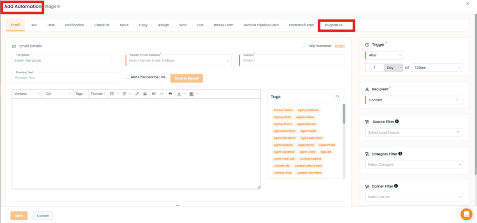Enable the Skip Weekend checkbox
Screen dimensions: 477x223
(x=304, y=46)
